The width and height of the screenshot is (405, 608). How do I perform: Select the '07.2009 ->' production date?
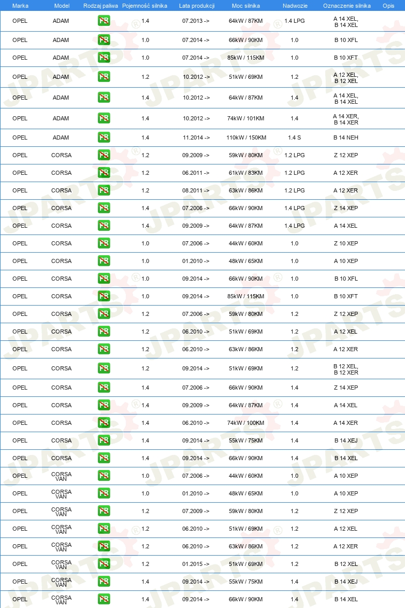tap(196, 511)
